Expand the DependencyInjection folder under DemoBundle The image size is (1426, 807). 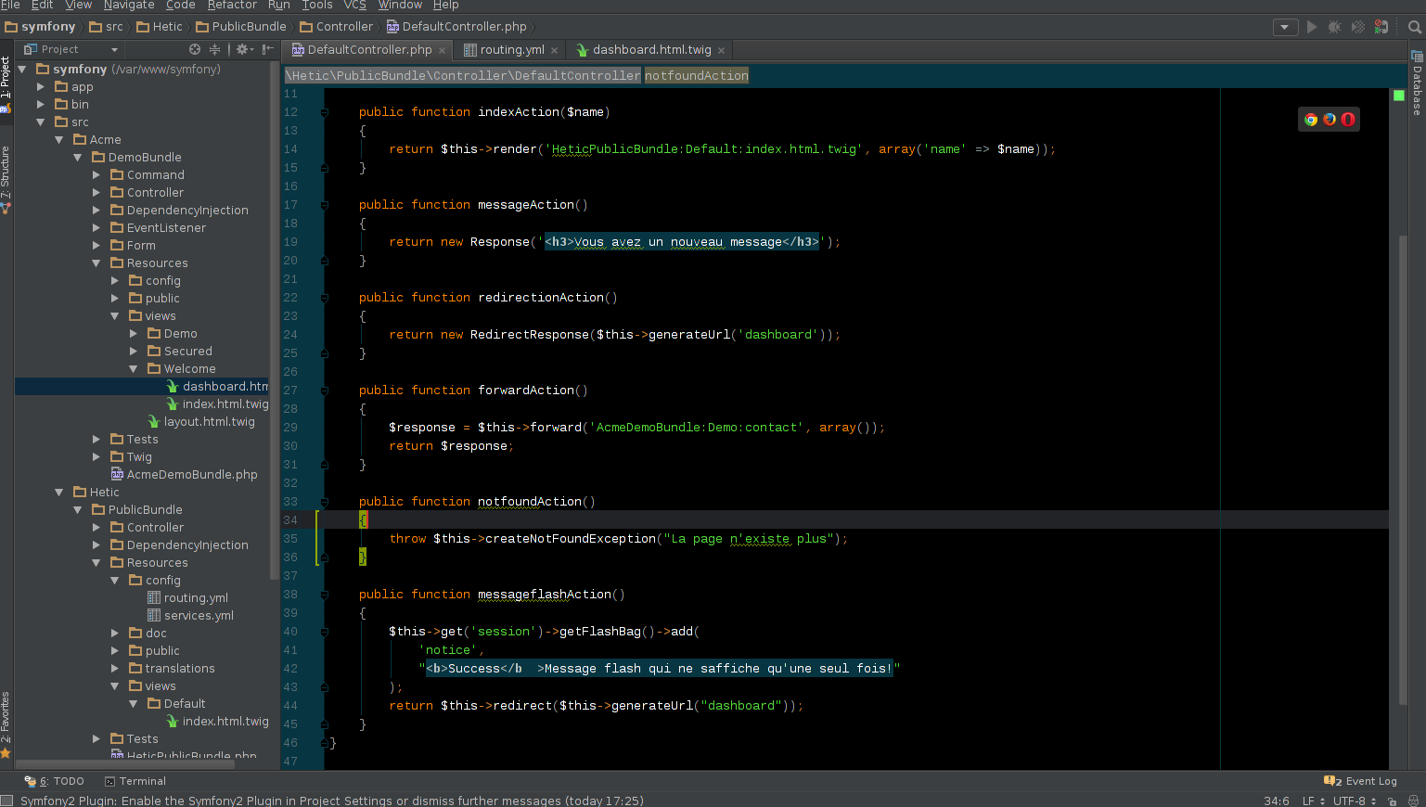point(96,211)
